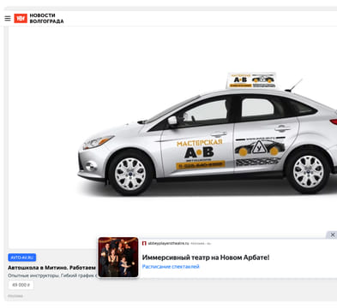Click the '49 000 ₽' price button
337x308 pixels.
(21, 285)
